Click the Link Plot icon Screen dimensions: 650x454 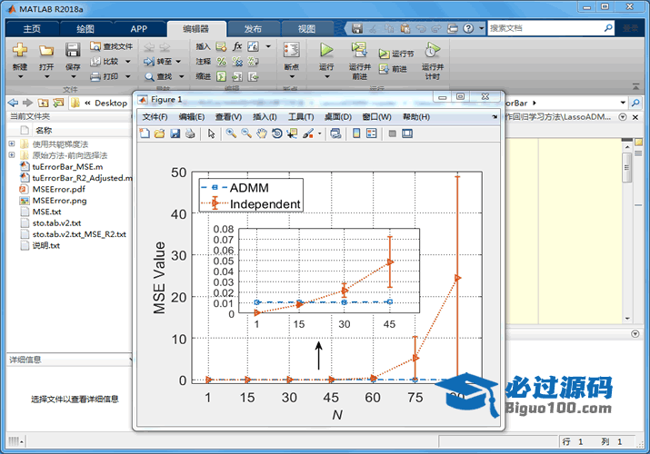tap(335, 133)
